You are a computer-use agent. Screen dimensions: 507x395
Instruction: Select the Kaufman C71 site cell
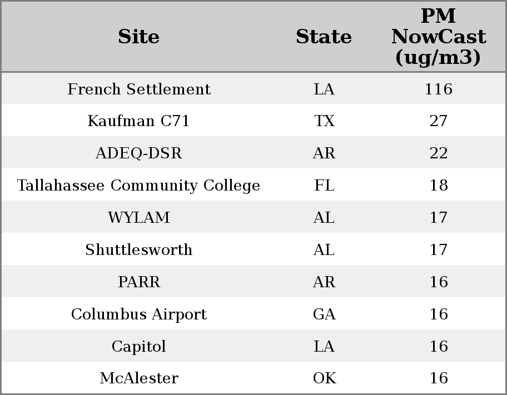138,121
